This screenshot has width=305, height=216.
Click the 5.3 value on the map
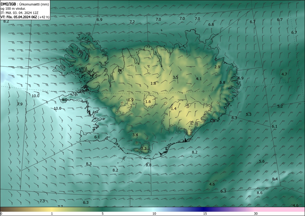(249, 115)
